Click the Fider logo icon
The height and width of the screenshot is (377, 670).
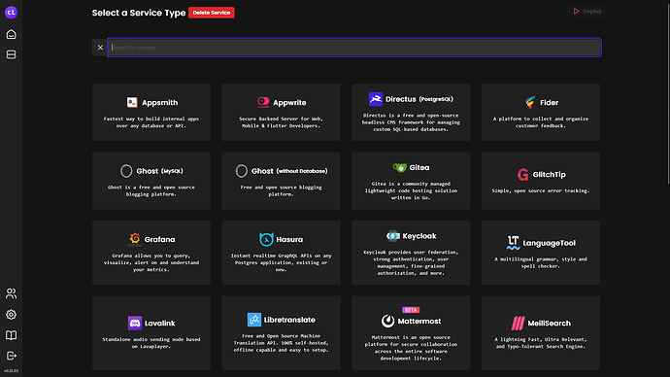click(x=530, y=103)
